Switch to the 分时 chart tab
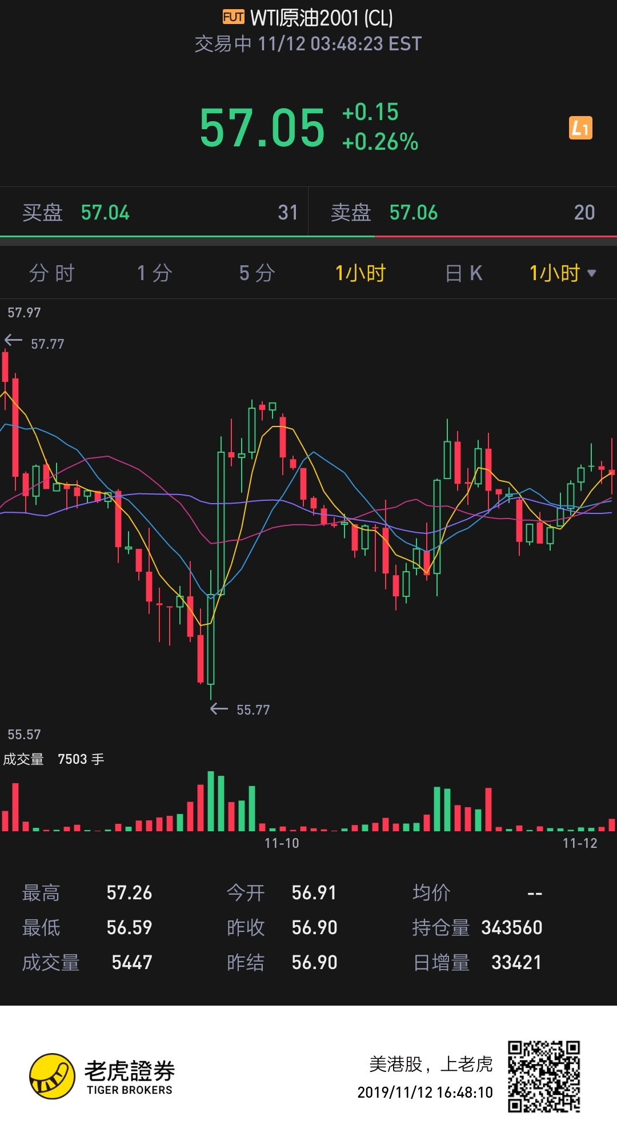Screen dimensions: 617x1148 52,273
